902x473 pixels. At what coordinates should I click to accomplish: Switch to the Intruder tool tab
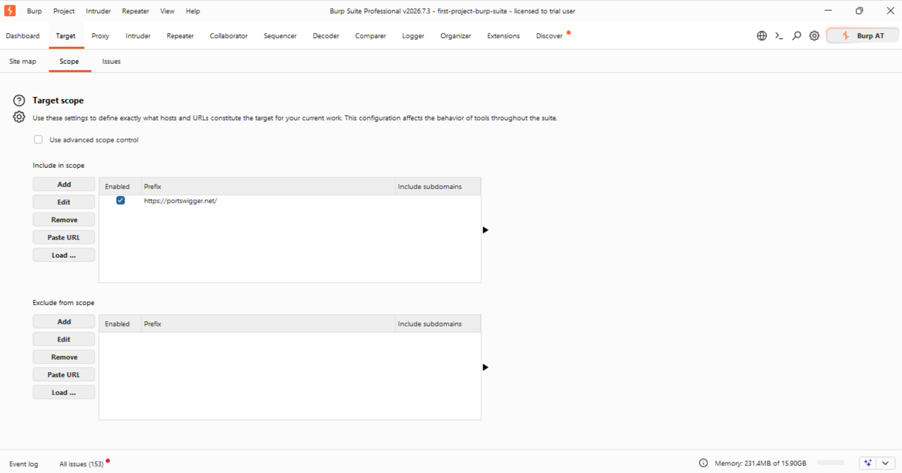pos(138,36)
